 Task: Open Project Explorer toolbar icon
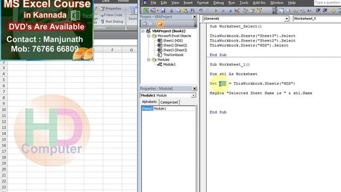(x=245, y=11)
